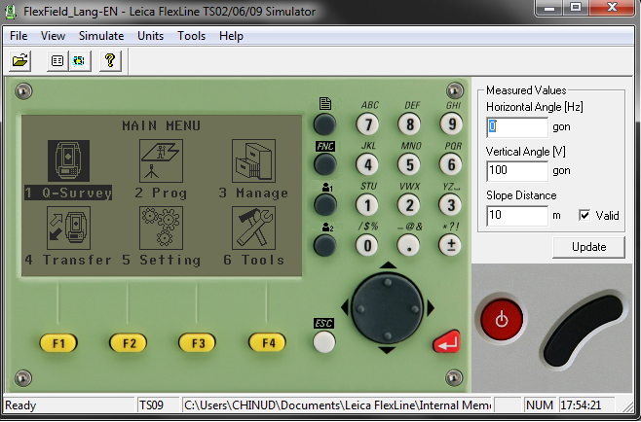Click the navigation pad right arrow
Image resolution: width=641 pixels, height=422 pixels.
point(430,307)
